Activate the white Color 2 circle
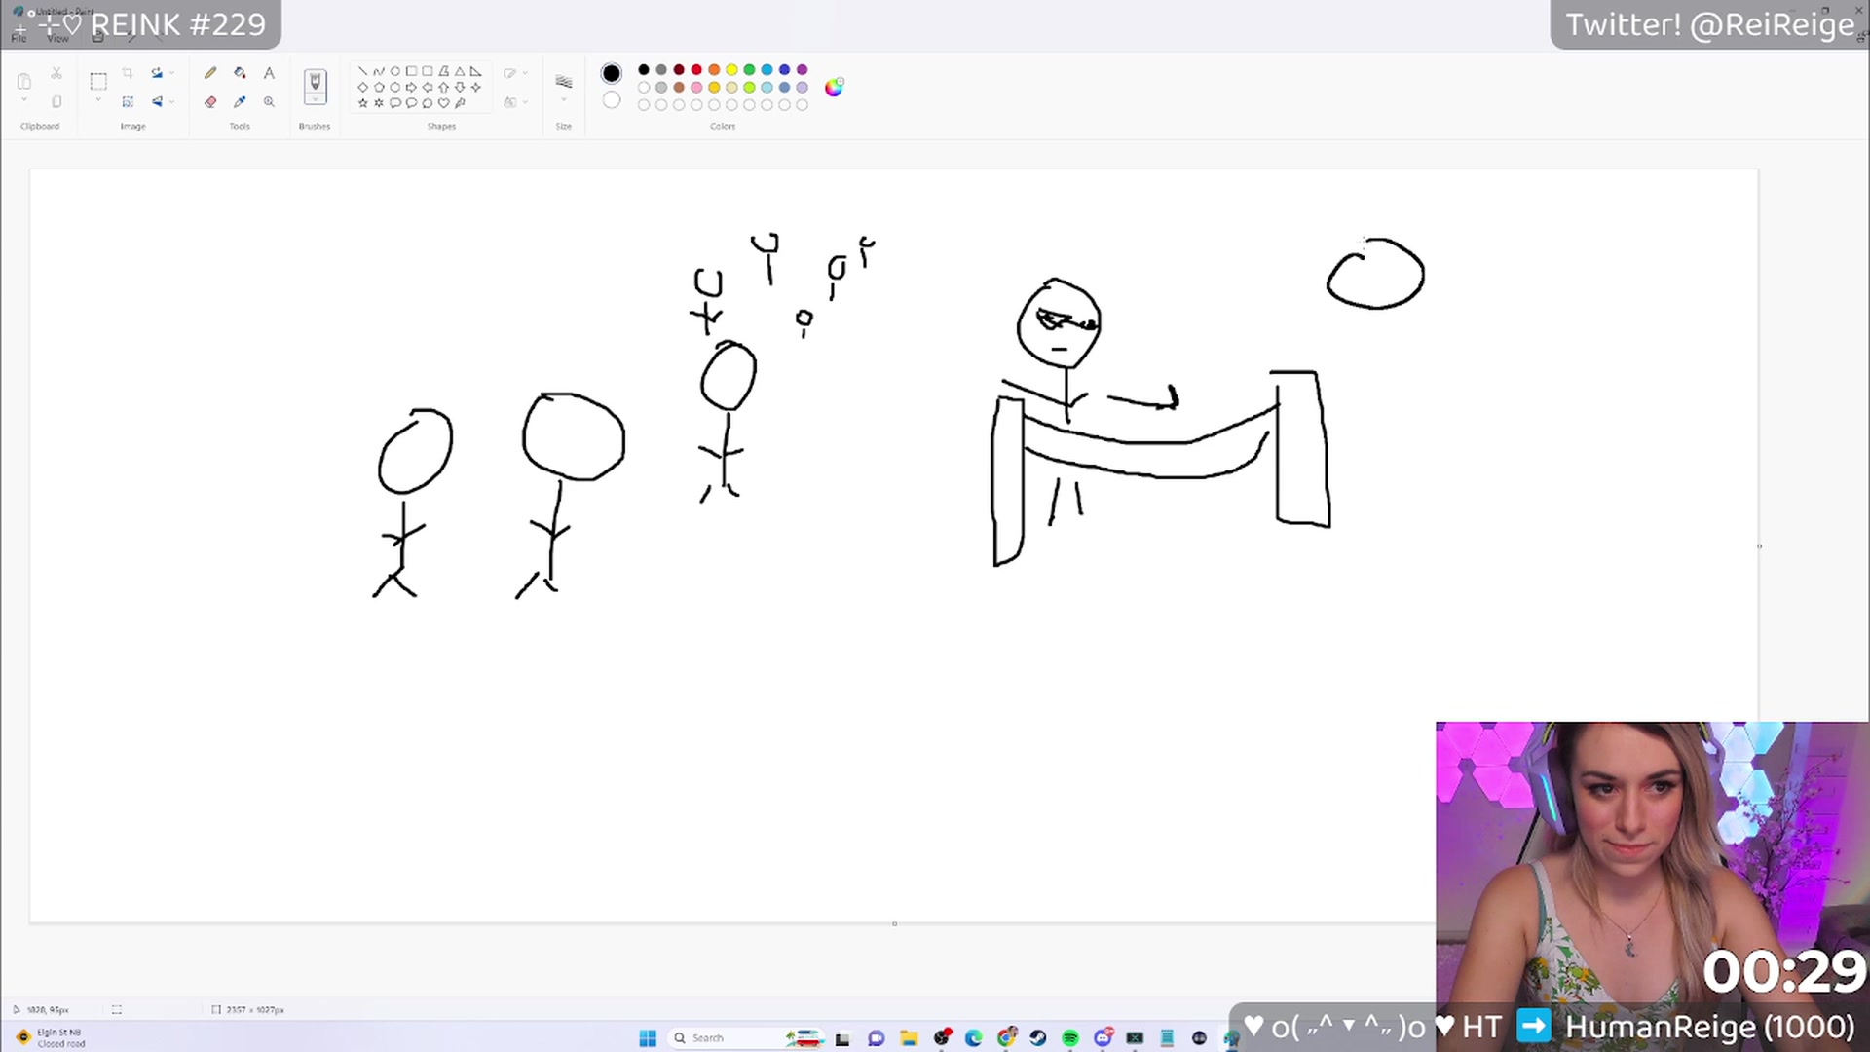The height and width of the screenshot is (1052, 1870). 611,99
